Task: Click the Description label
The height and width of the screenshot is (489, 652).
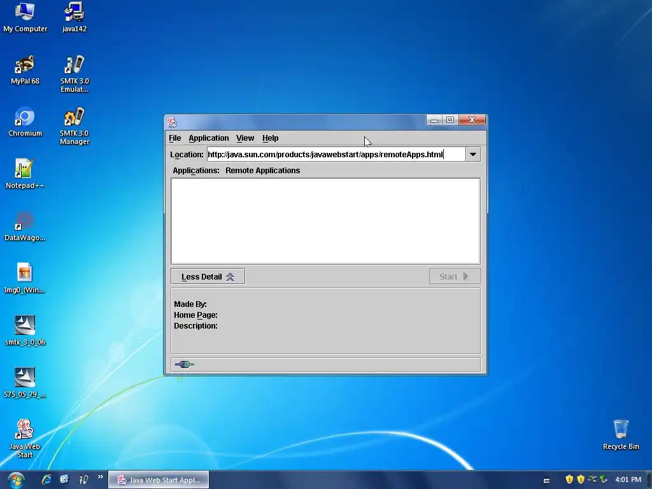Action: pos(195,325)
